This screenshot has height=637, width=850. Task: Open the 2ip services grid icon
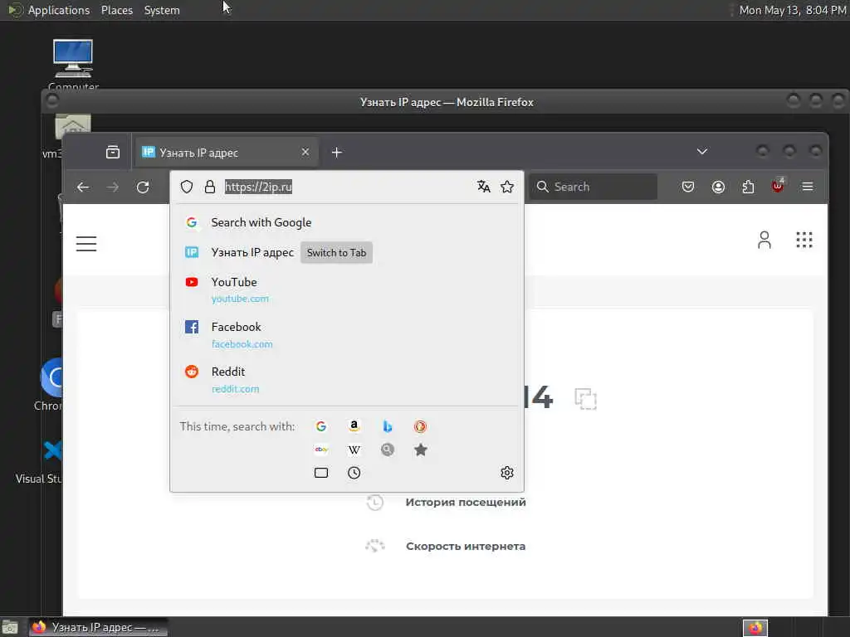tap(804, 240)
